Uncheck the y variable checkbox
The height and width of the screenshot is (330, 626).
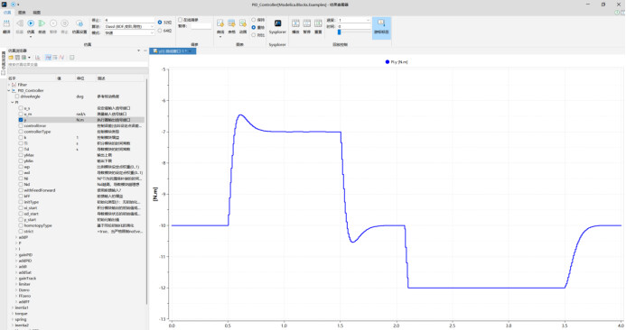coord(21,120)
